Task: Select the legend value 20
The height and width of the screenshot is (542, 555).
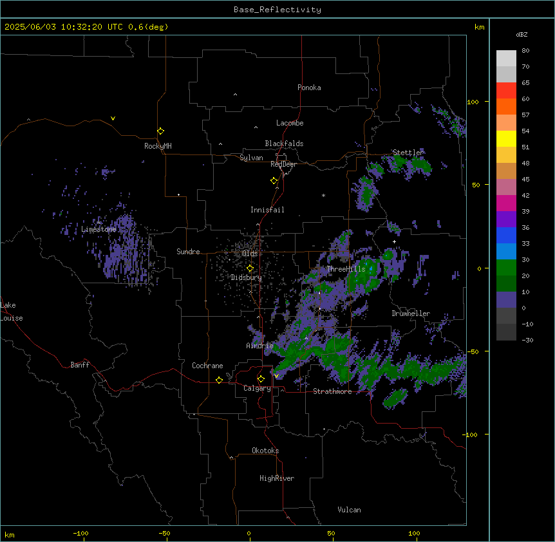Action: tap(525, 276)
